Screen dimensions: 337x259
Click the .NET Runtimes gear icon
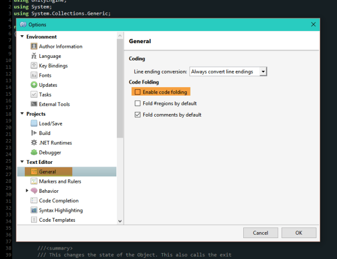(x=34, y=142)
